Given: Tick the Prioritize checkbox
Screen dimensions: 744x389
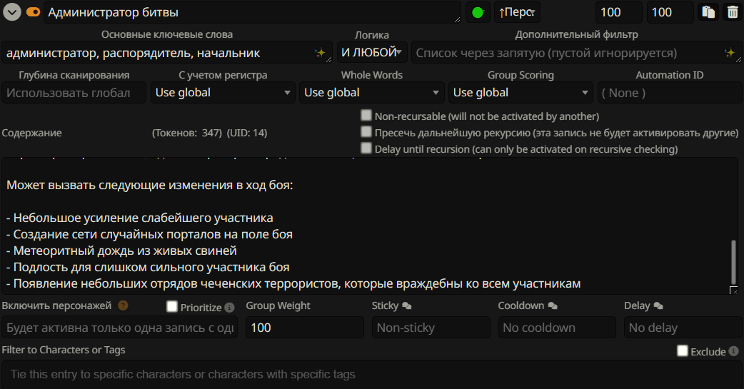Looking at the screenshot, I should click(171, 307).
